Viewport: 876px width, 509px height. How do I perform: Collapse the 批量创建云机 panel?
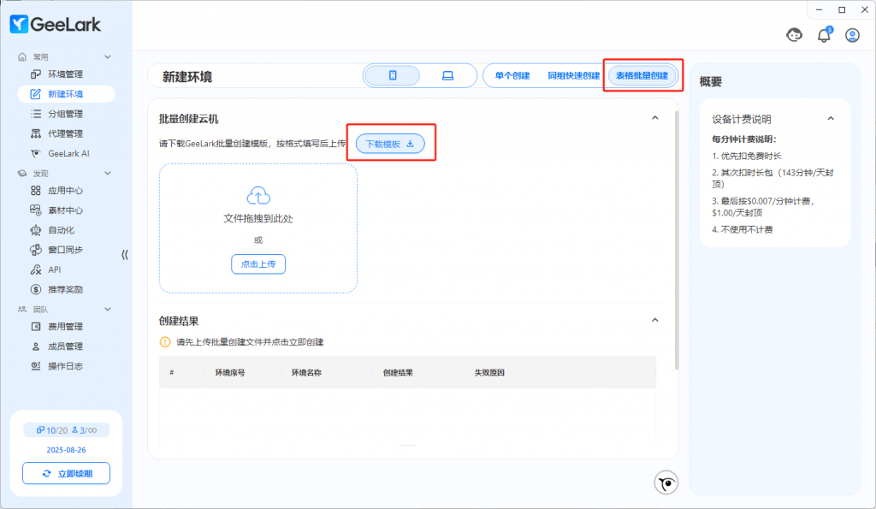coord(655,118)
